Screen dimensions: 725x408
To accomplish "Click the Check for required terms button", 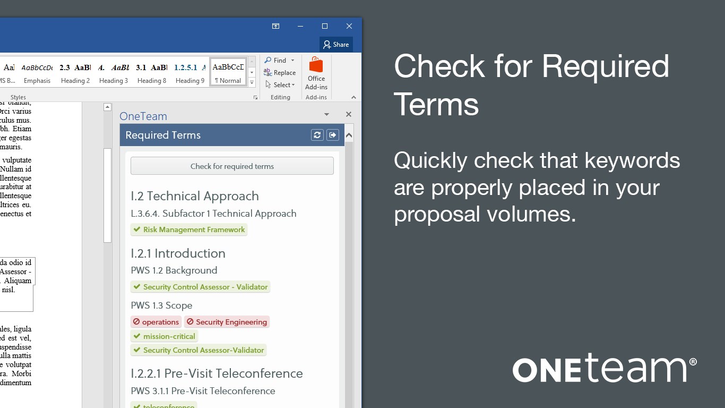I will (x=232, y=166).
